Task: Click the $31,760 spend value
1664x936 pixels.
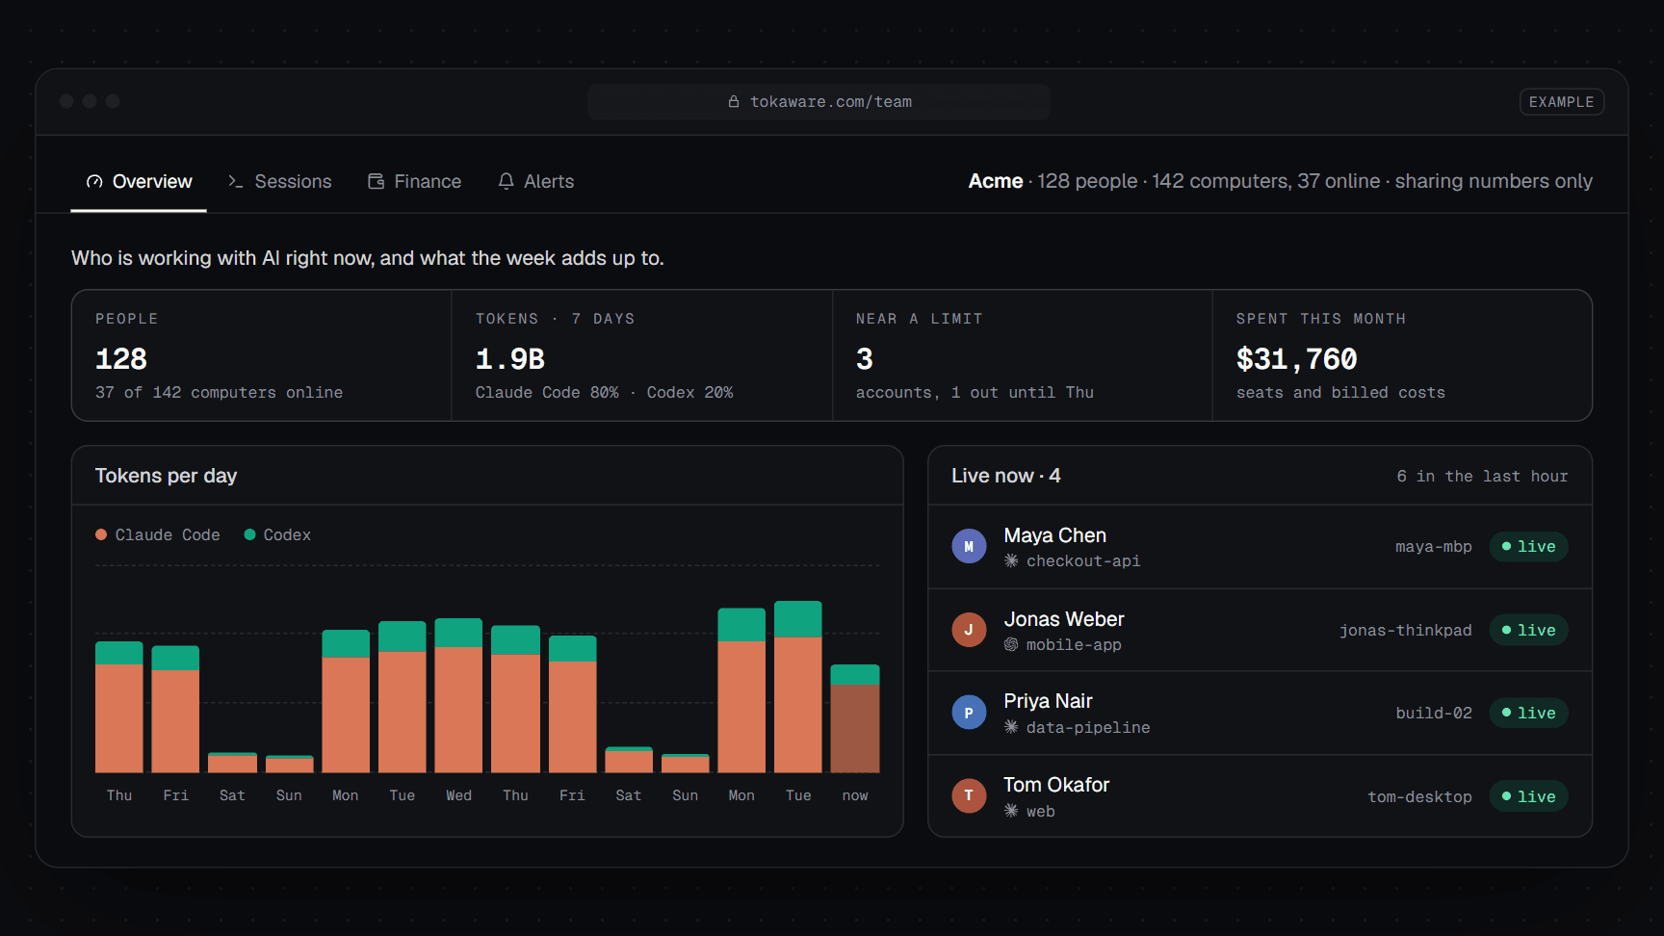Action: (x=1296, y=359)
